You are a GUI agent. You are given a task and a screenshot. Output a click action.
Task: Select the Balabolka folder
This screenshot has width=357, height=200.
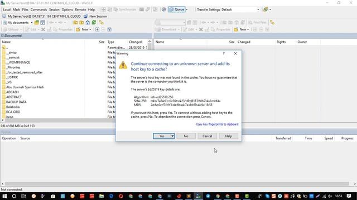(13, 107)
